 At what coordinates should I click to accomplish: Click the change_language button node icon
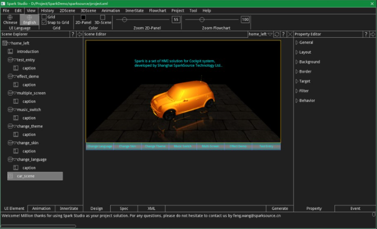pyautogui.click(x=10, y=160)
